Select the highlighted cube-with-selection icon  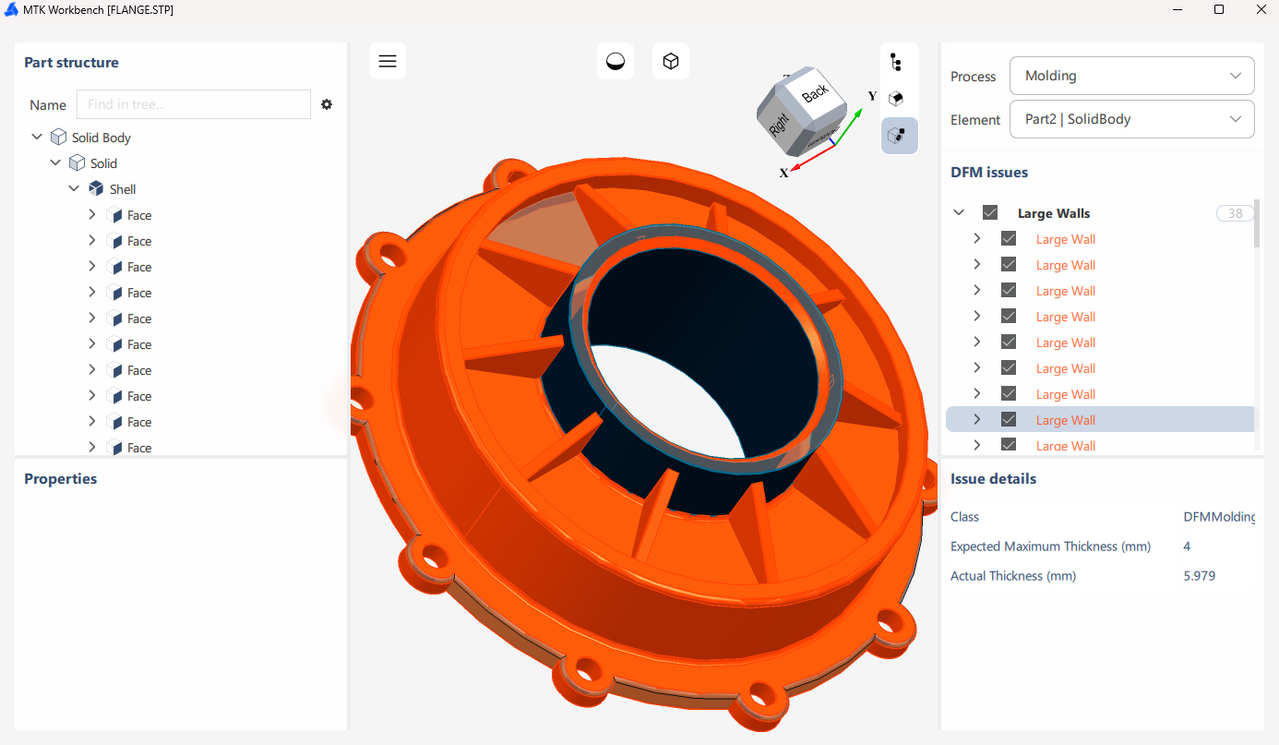pos(899,136)
